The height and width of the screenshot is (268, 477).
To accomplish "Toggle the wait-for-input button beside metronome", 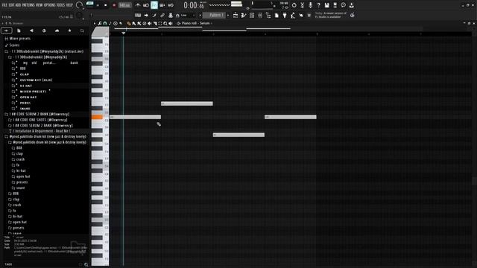I will [146, 5].
